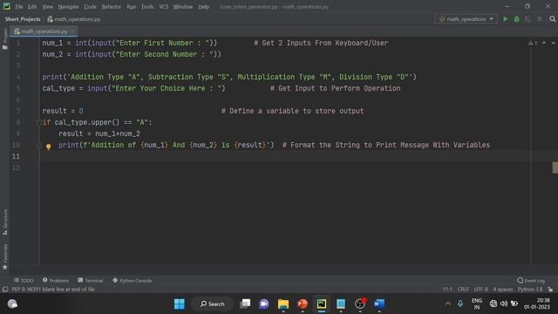Click the warning count indicator in editor

533,43
